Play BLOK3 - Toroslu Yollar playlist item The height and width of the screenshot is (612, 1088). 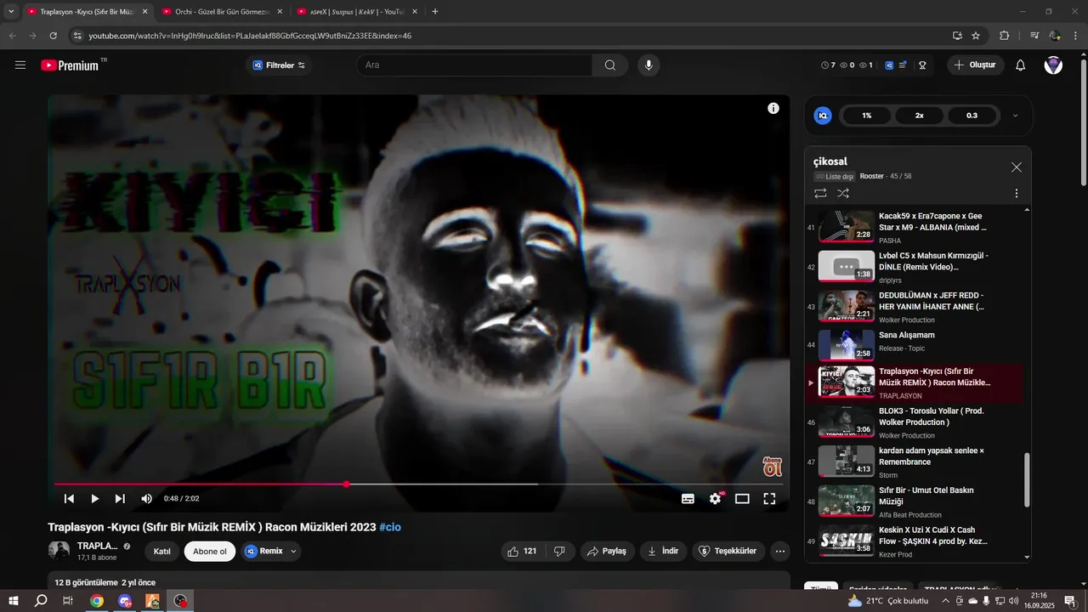[914, 422]
